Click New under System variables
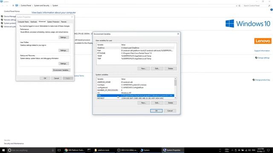This screenshot has width=273, height=153. 144,103
